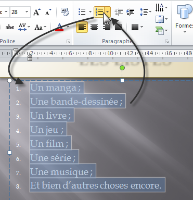Click the top-left corner round handle
Screen dimensions: 193x200
coord(10,81)
